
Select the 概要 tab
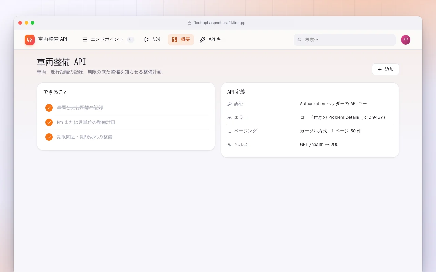[x=181, y=39]
